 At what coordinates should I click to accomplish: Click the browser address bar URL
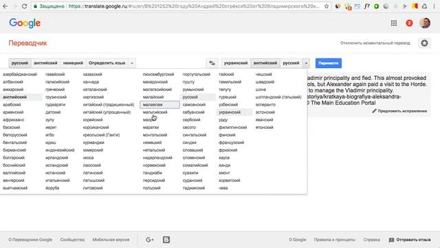[194, 6]
